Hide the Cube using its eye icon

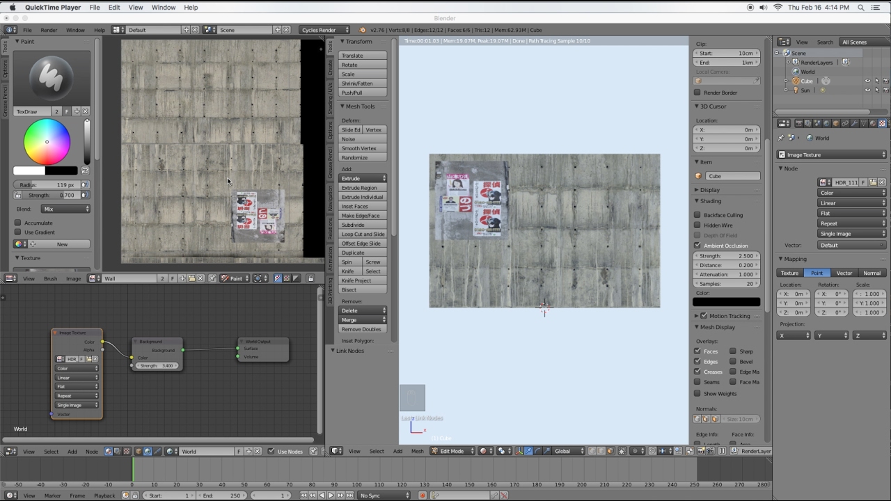click(x=867, y=81)
